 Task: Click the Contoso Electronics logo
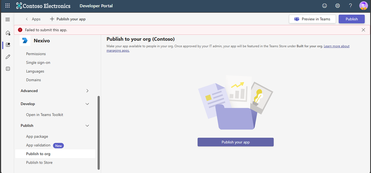coord(43,6)
